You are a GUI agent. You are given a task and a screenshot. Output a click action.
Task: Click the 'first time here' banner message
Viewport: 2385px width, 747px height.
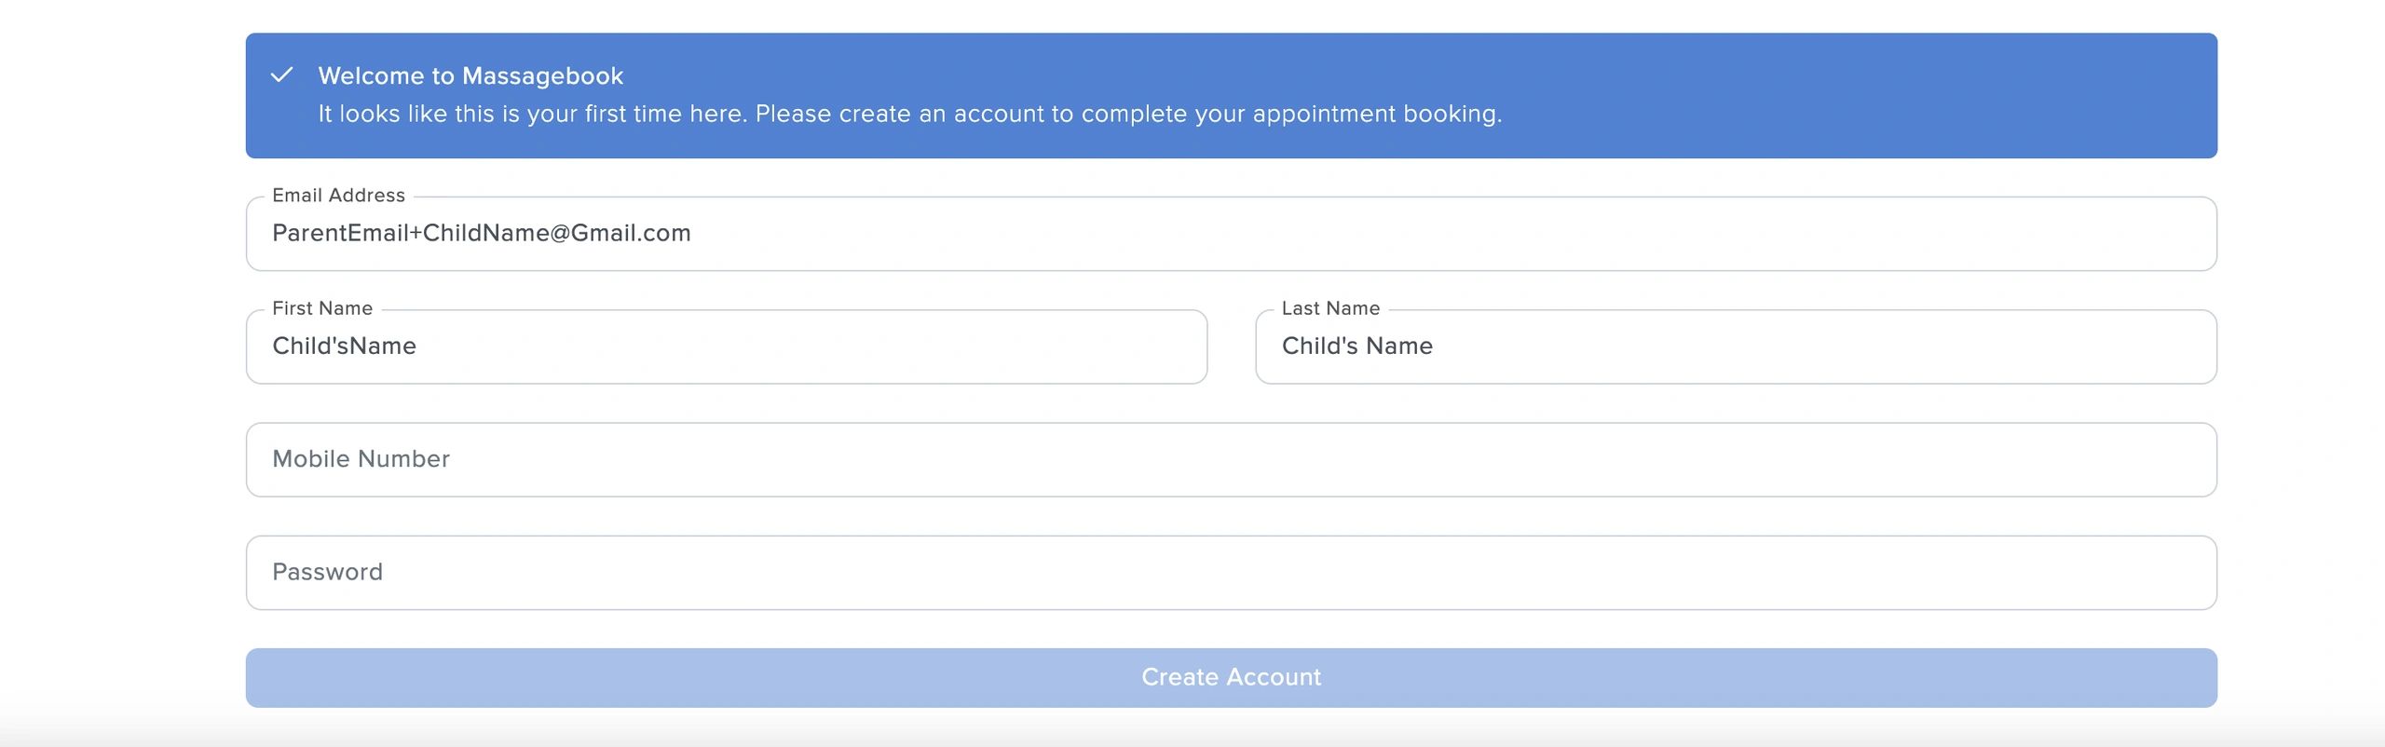[x=909, y=115]
